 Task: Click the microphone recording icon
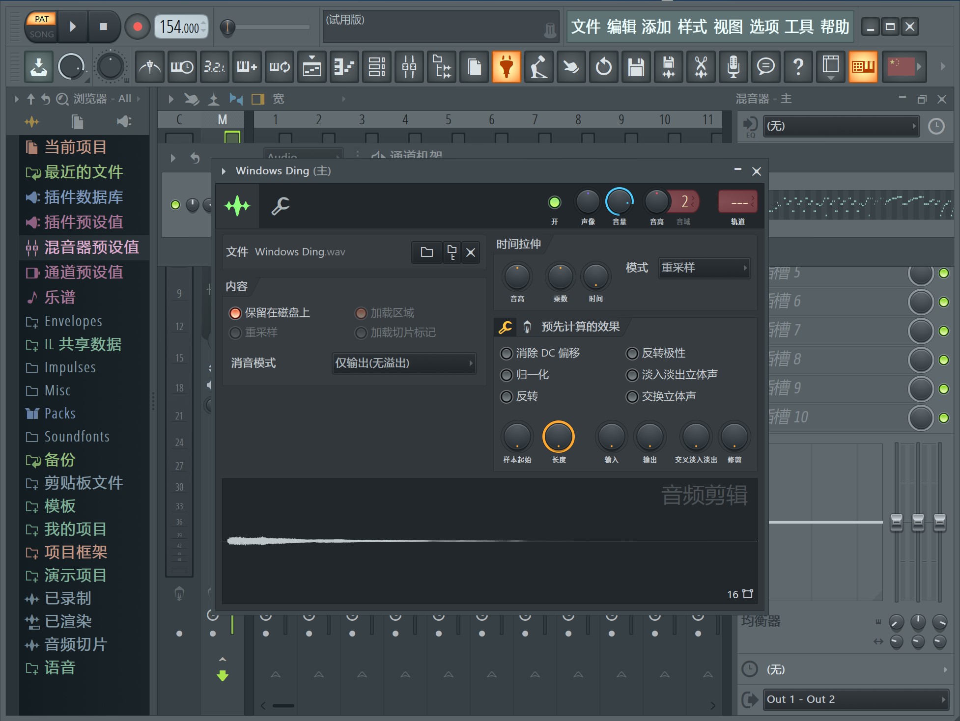coord(734,66)
